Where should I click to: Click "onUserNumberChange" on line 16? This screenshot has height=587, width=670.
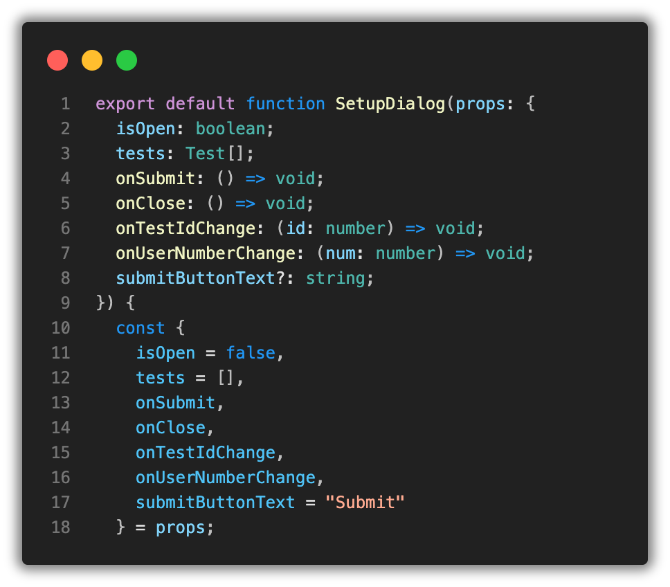click(226, 477)
